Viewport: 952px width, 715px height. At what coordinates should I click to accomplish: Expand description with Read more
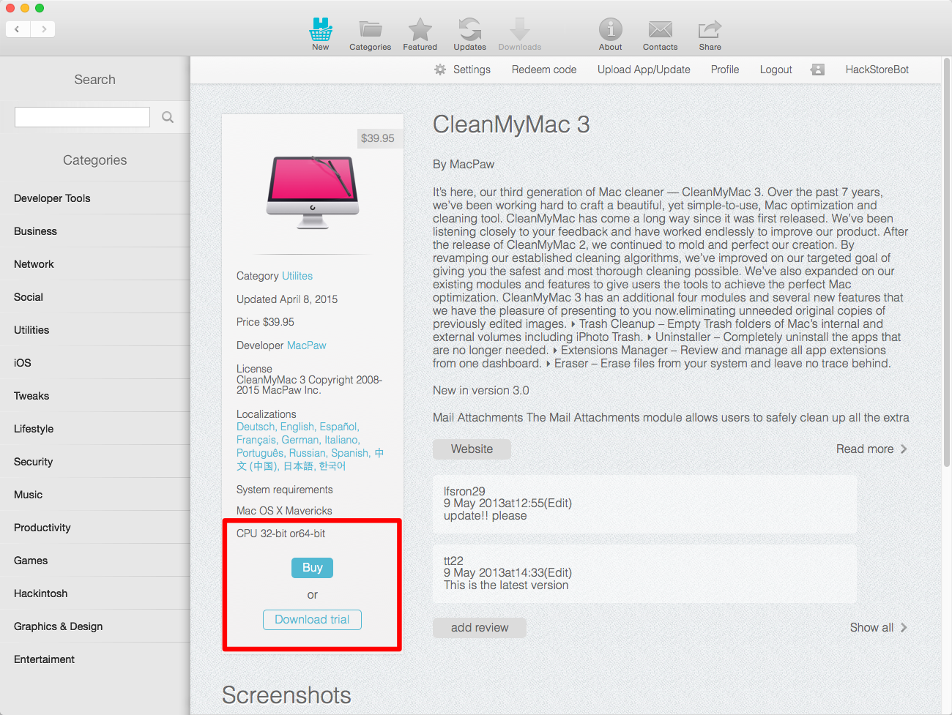coord(871,449)
